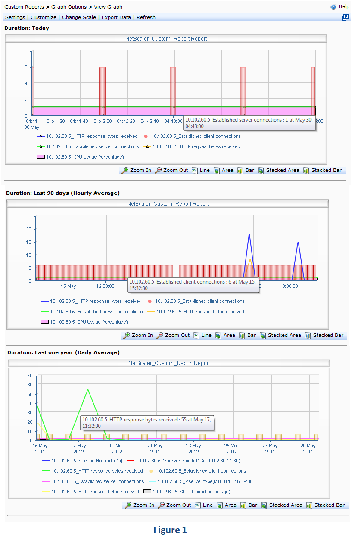Image resolution: width=352 pixels, height=539 pixels.
Task: Refresh the graph view
Action: tap(146, 17)
